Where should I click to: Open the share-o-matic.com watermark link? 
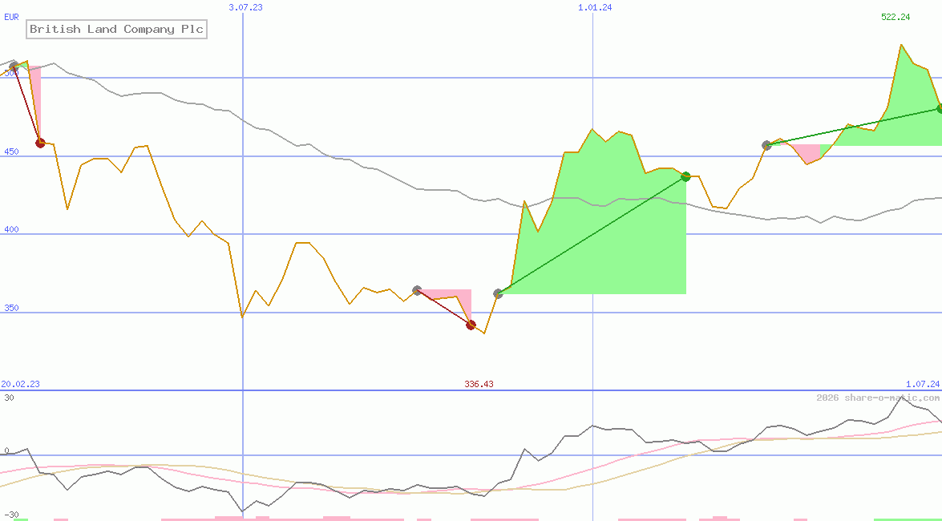click(877, 398)
